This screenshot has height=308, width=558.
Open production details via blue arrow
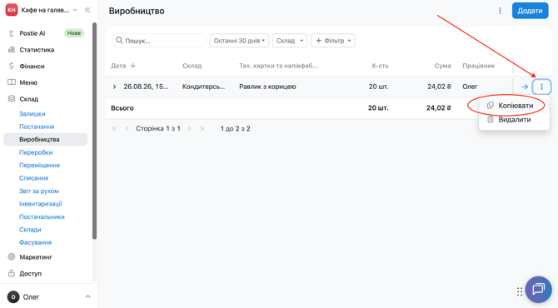[x=525, y=87]
